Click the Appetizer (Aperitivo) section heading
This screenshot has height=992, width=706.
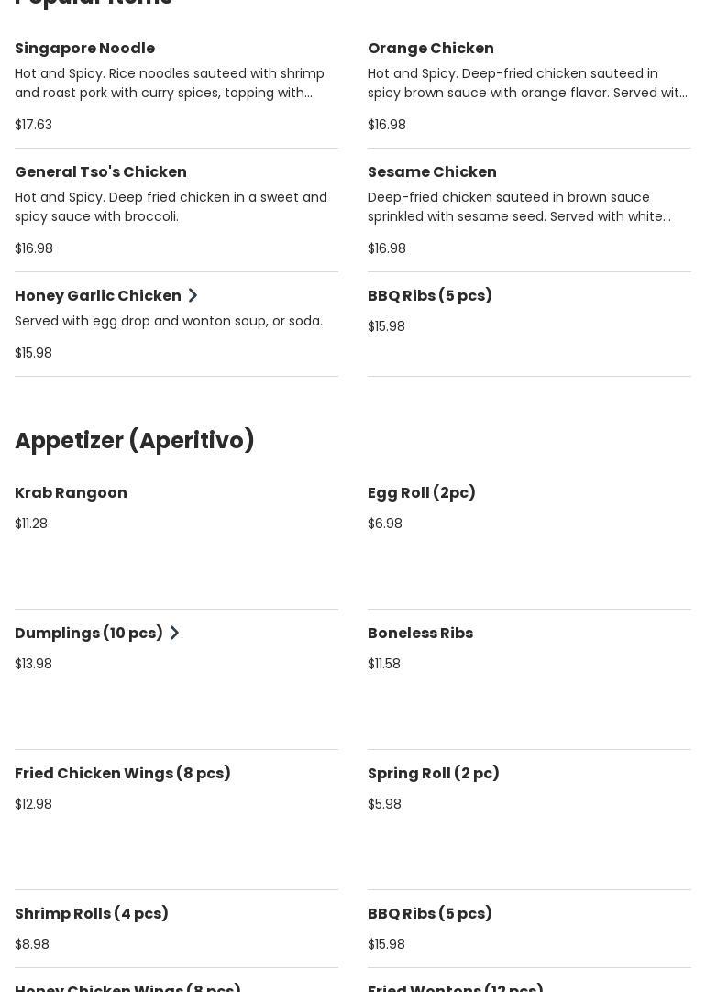pyautogui.click(x=135, y=440)
